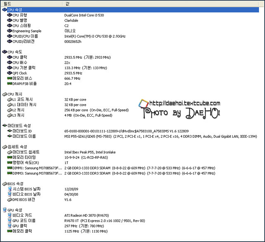The width and height of the screenshot is (265, 242).
Task: Click the DIMM1 memory module icon
Action: click(x=9, y=168)
